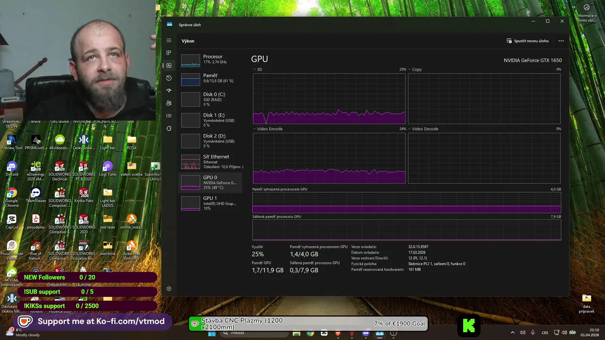Open the Startup apps page icon
Viewport: 605px width, 340px height.
(x=169, y=91)
